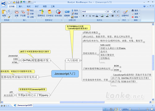Image resolution: width=155 pixels, height=111 pixels.
Task: Select the central Javascript入门 topic
Action: click(65, 74)
